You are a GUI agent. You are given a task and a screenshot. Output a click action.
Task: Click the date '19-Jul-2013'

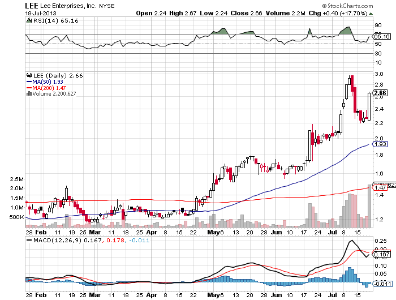[41, 13]
